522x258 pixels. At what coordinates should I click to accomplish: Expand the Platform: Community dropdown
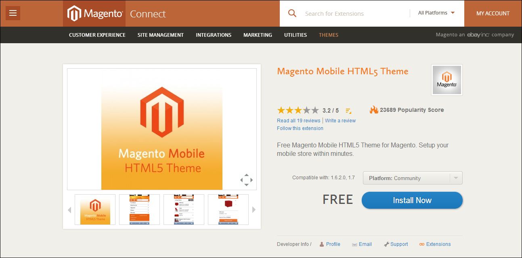[x=413, y=178]
